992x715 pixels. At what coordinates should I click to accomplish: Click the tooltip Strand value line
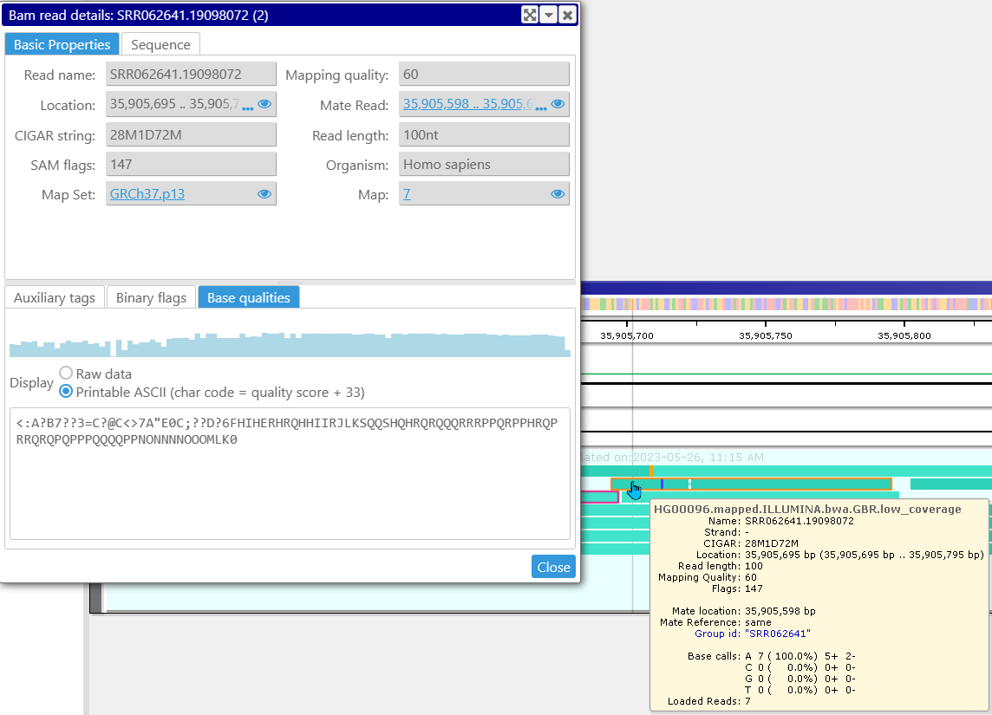coord(728,532)
